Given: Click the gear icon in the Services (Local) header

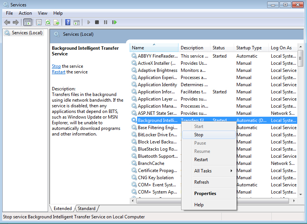Looking at the screenshot, I should [x=57, y=35].
